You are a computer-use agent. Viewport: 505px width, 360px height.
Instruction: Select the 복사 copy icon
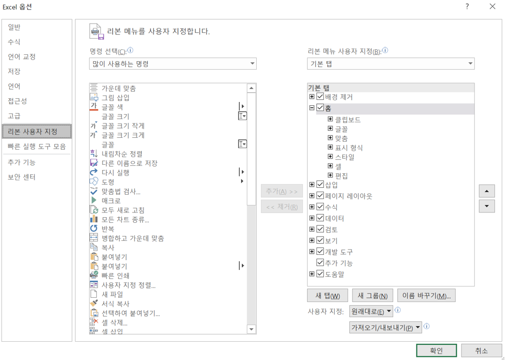pos(93,247)
